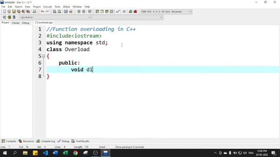Open Visual Studio Code from the taskbar
280x157 pixels.
pyautogui.click(x=45, y=153)
